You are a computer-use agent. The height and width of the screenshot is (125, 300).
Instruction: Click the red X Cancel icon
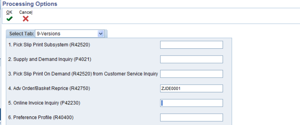click(26, 19)
